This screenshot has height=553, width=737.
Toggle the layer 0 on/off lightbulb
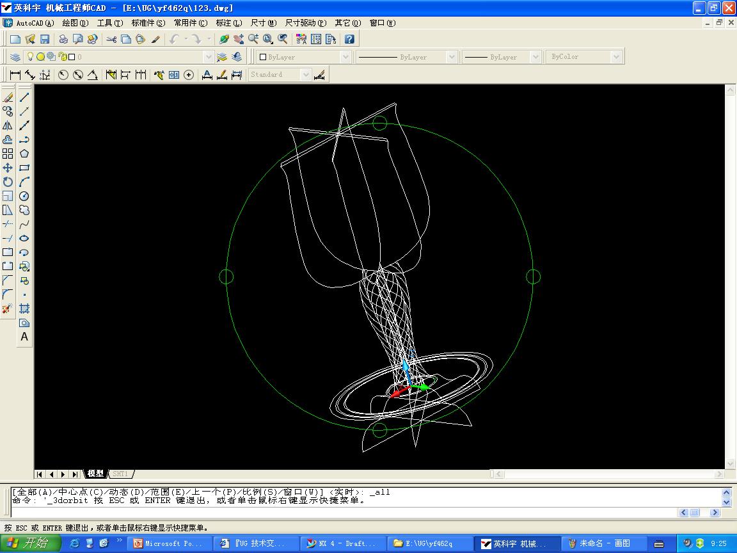[30, 57]
